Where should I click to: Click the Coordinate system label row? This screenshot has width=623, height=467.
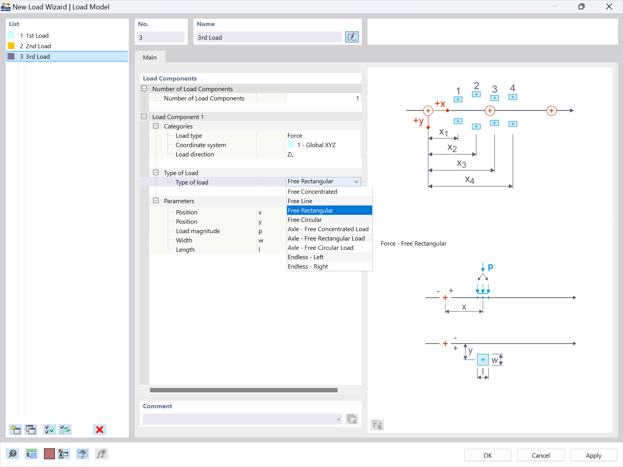coord(201,145)
